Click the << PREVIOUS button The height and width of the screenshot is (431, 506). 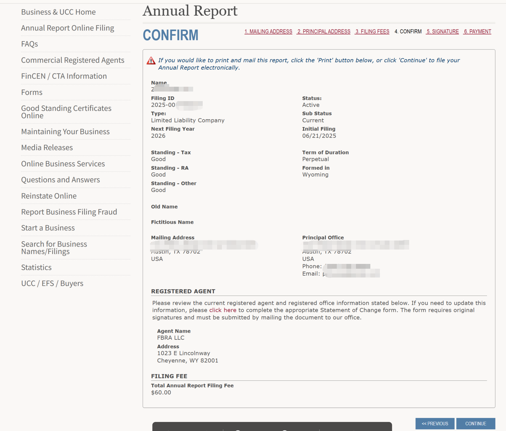(x=435, y=424)
